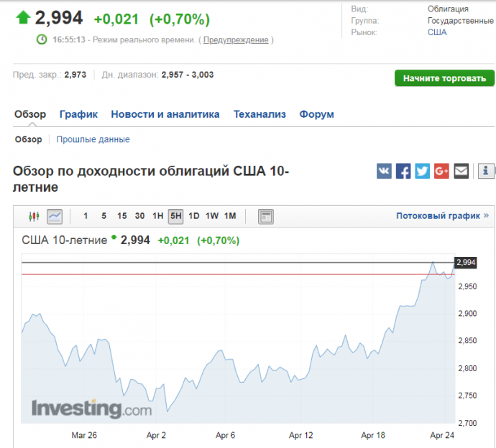Viewport: 496px width, 448px height.
Task: Send page by email icon
Action: [x=461, y=171]
